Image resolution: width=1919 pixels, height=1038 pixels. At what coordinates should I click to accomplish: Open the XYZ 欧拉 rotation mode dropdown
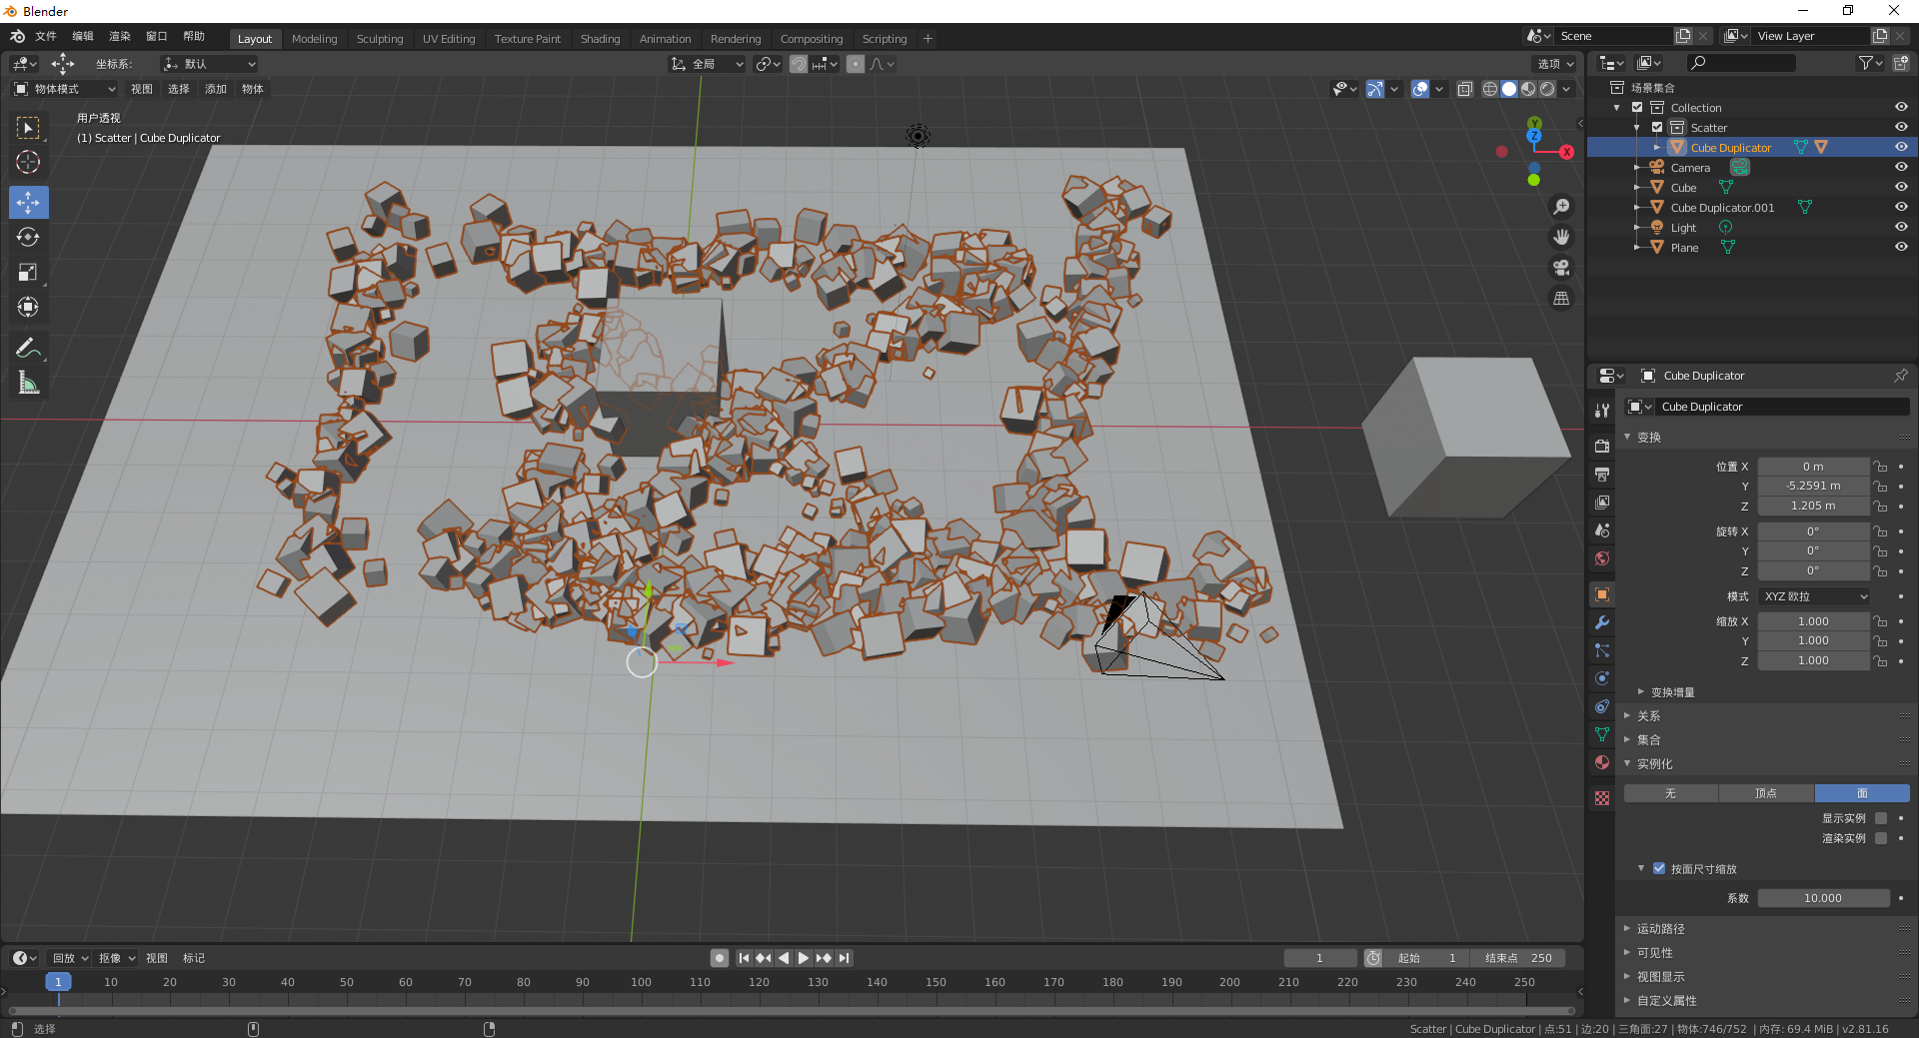coord(1813,596)
